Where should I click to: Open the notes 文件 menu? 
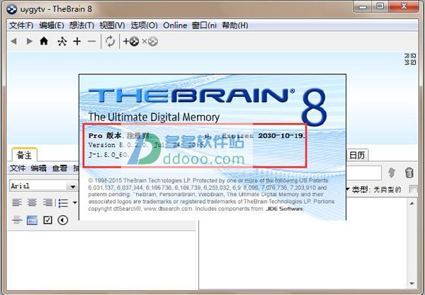(18, 168)
